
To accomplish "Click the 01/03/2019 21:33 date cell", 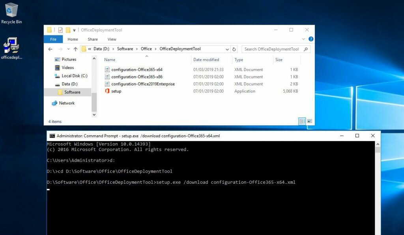I will [208, 70].
